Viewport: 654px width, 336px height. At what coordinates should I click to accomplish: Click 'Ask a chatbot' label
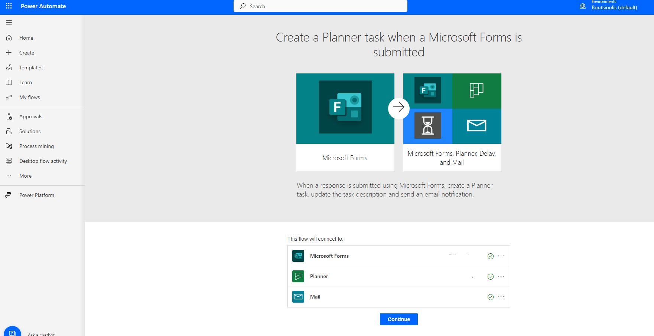pos(41,334)
